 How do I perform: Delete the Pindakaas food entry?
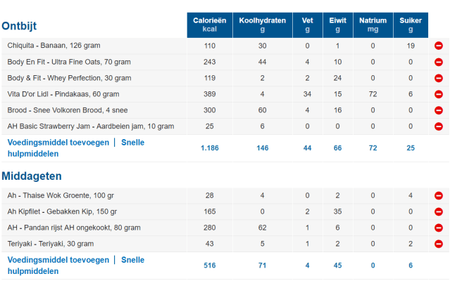438,94
